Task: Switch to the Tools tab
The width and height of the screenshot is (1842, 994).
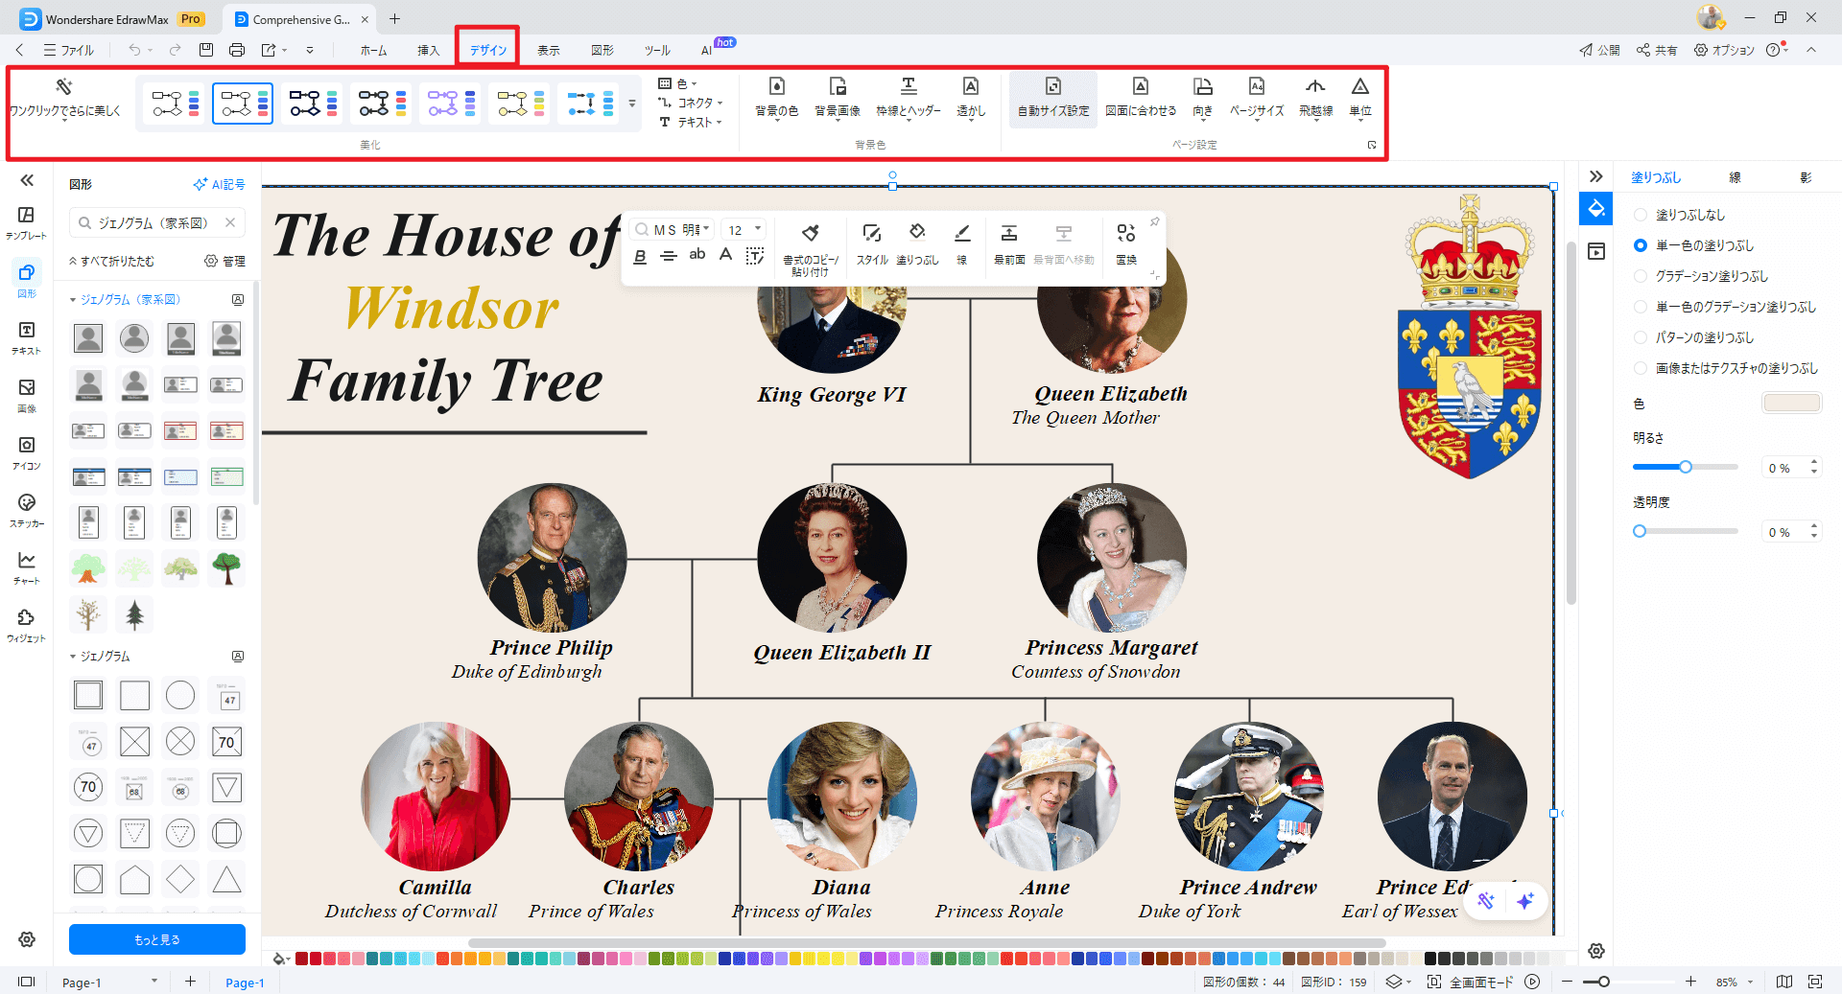Action: pyautogui.click(x=657, y=50)
